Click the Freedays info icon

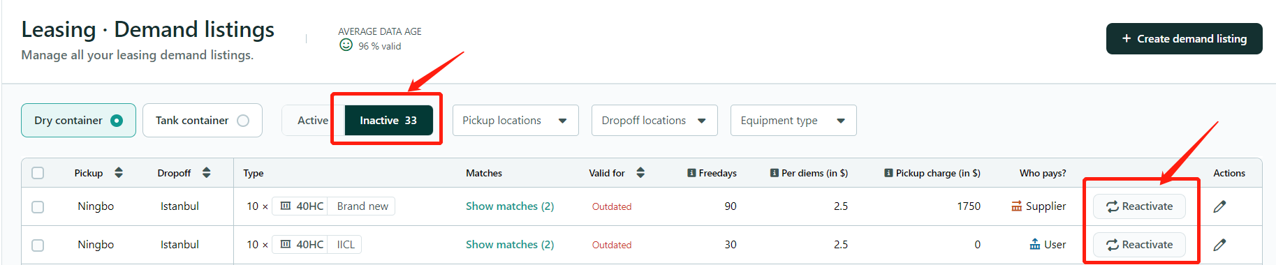pyautogui.click(x=691, y=173)
